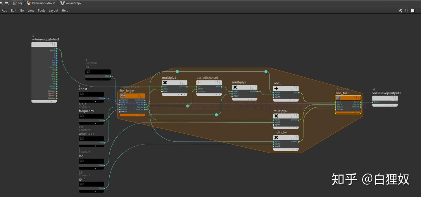Screen dimensions: 421x197
Task: Open the Tools menu
Action: [x=41, y=11]
